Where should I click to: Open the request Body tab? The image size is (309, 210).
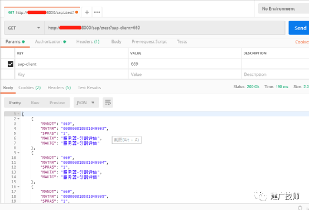pos(116,42)
